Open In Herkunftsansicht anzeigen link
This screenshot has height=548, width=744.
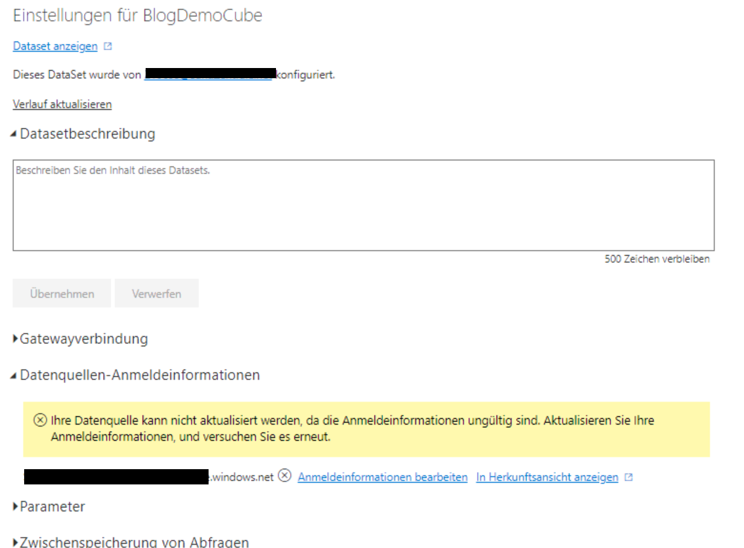click(547, 477)
